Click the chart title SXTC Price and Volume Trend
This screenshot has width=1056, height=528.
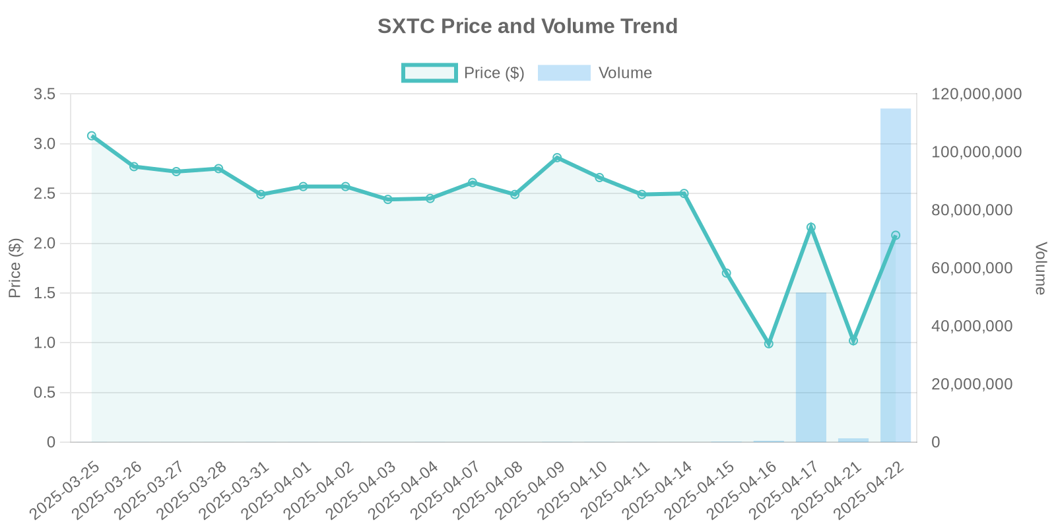[527, 26]
